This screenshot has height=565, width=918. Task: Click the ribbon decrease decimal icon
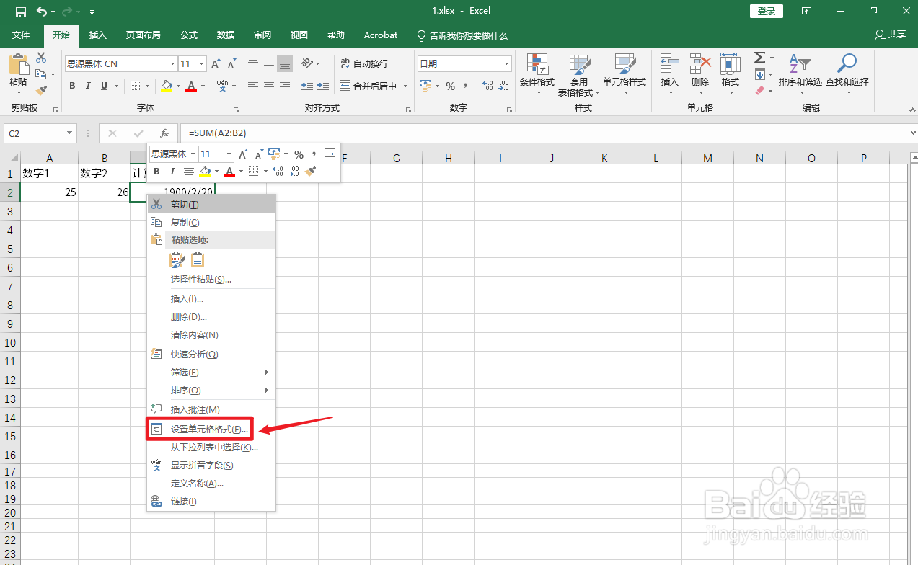[x=504, y=86]
